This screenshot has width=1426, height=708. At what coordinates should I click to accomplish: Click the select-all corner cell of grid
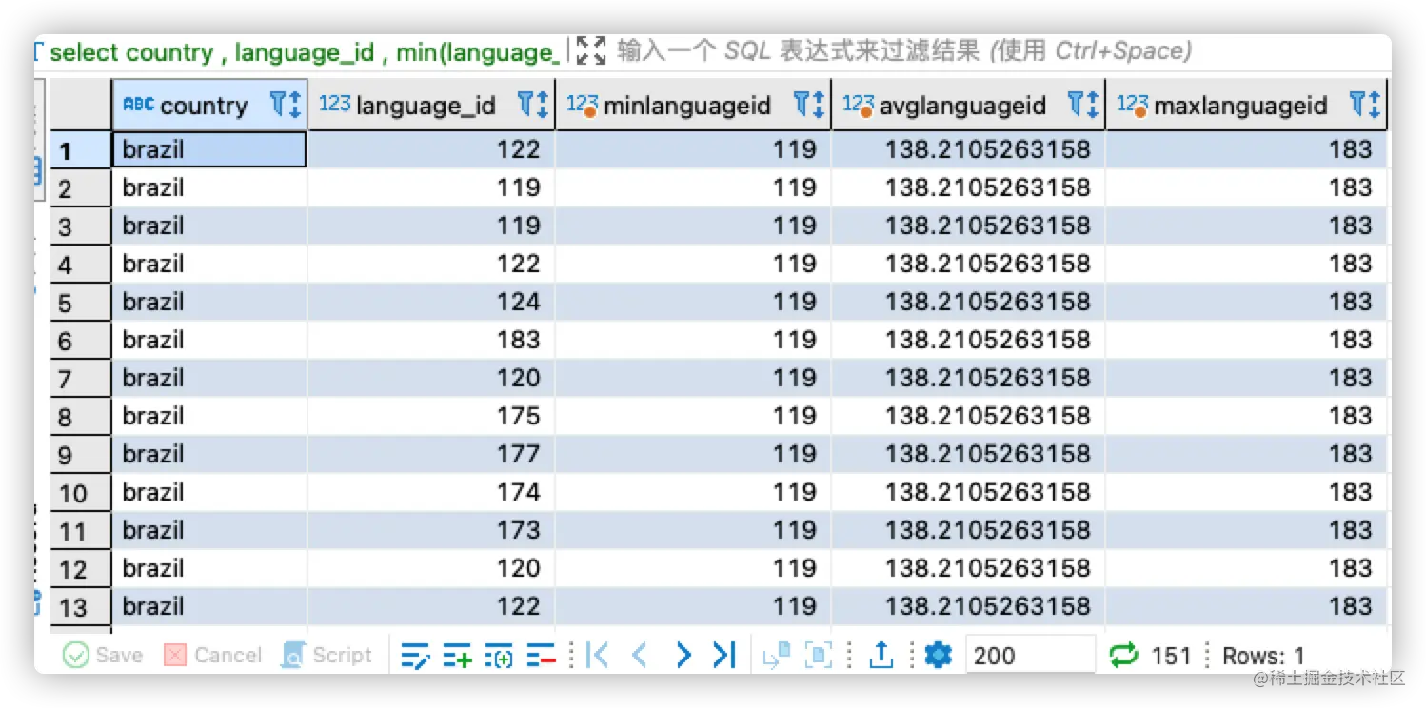pos(80,105)
